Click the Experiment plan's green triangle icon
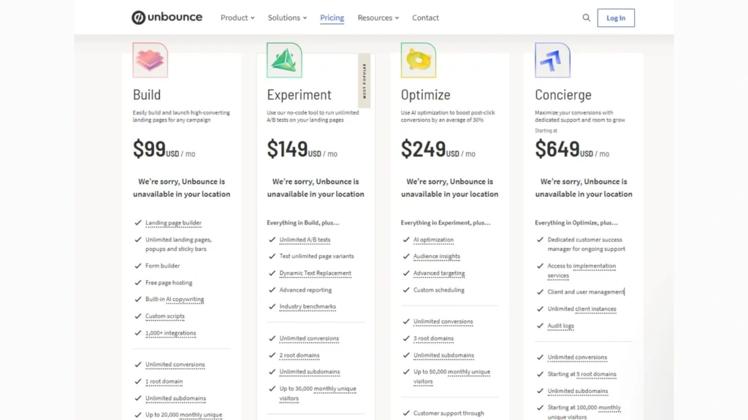This screenshot has width=748, height=420. tap(283, 60)
